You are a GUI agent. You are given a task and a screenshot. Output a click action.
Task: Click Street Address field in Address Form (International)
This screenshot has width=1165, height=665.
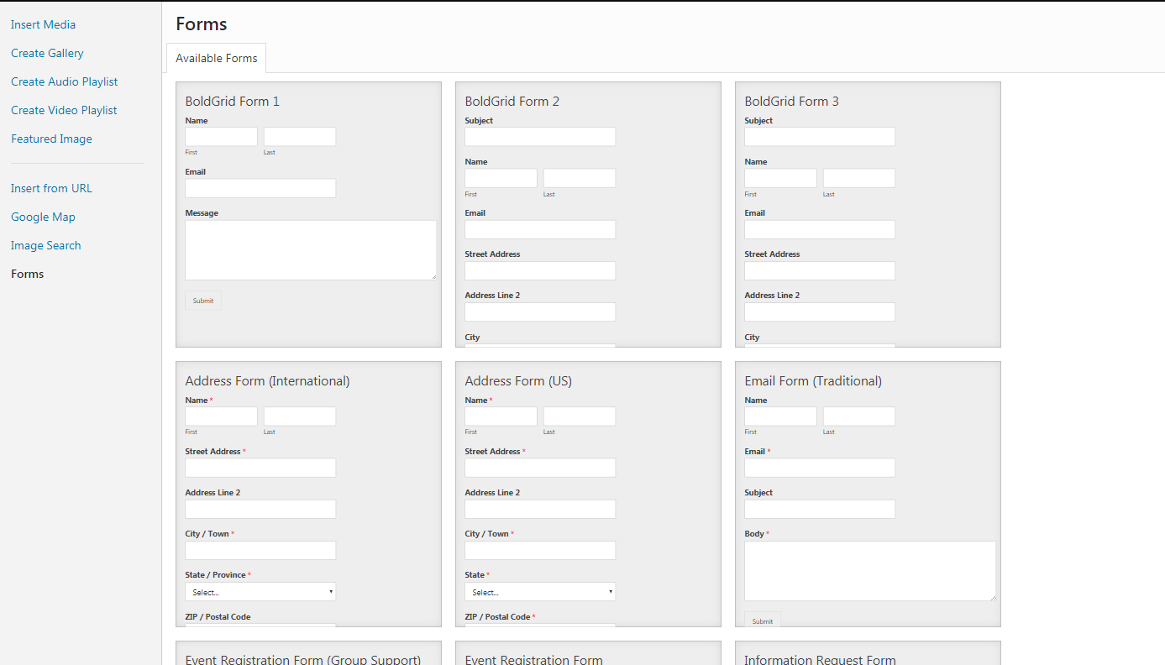[260, 468]
